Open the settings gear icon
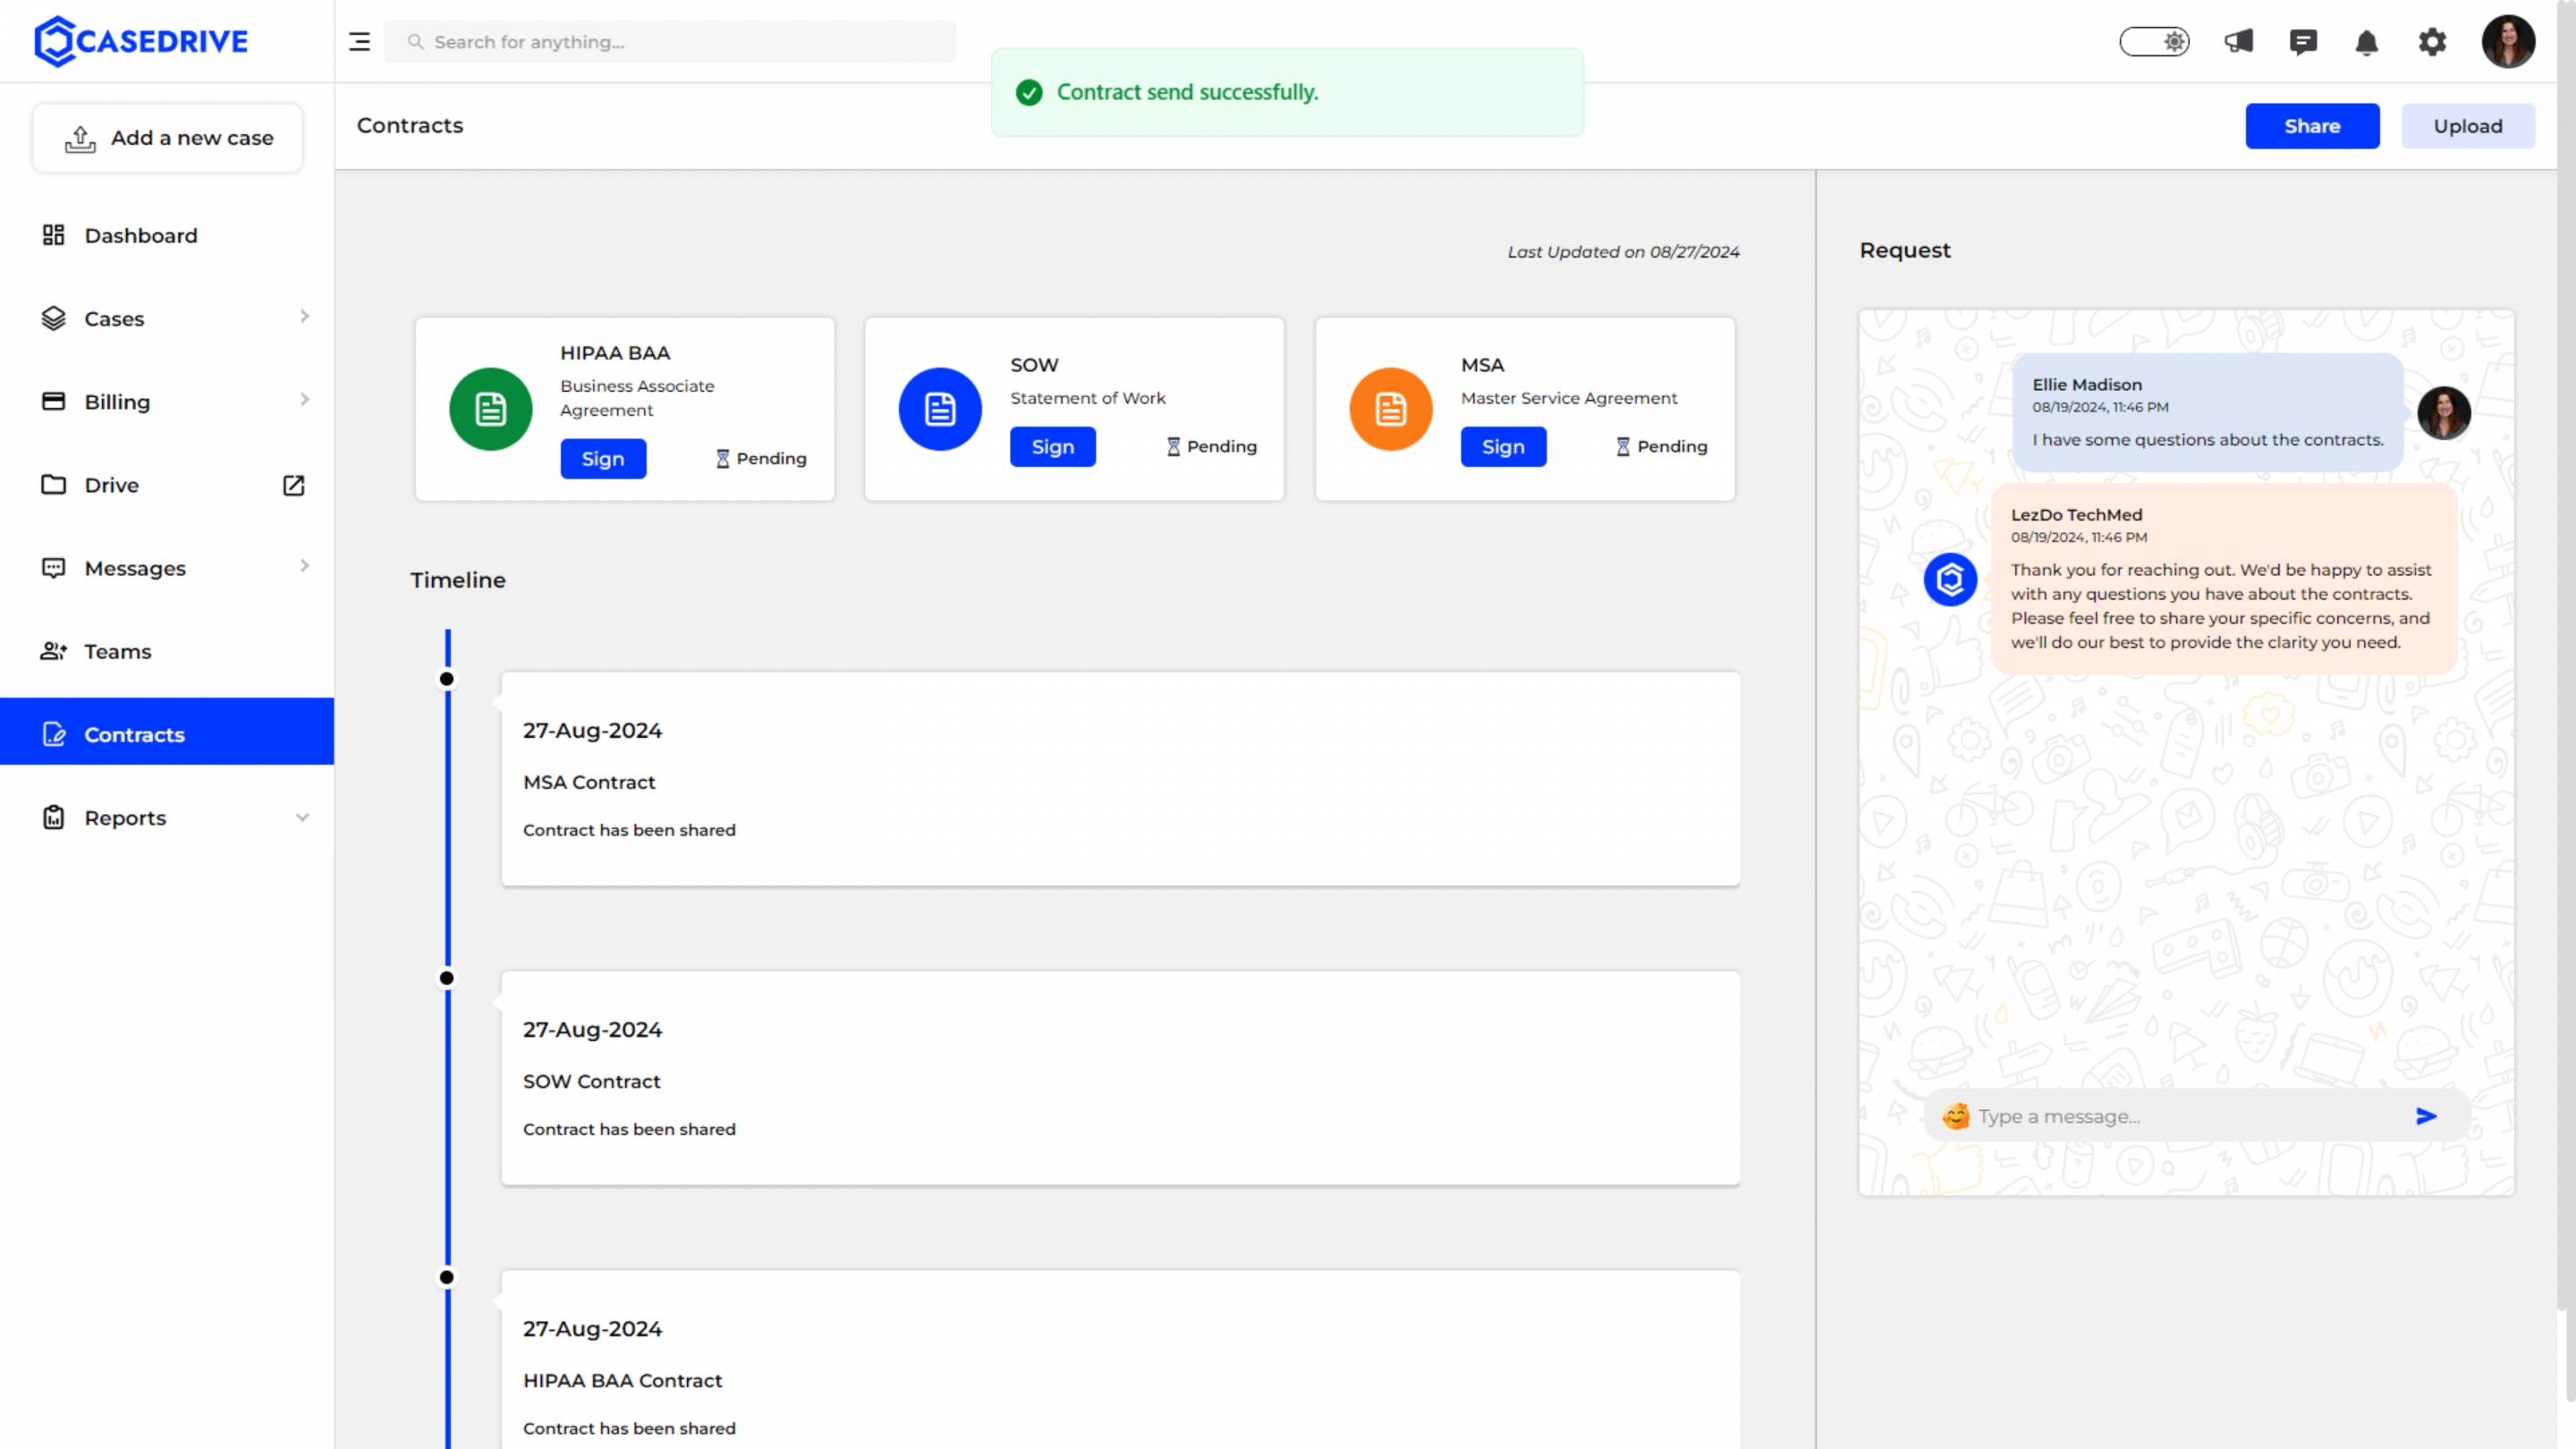 click(2432, 42)
